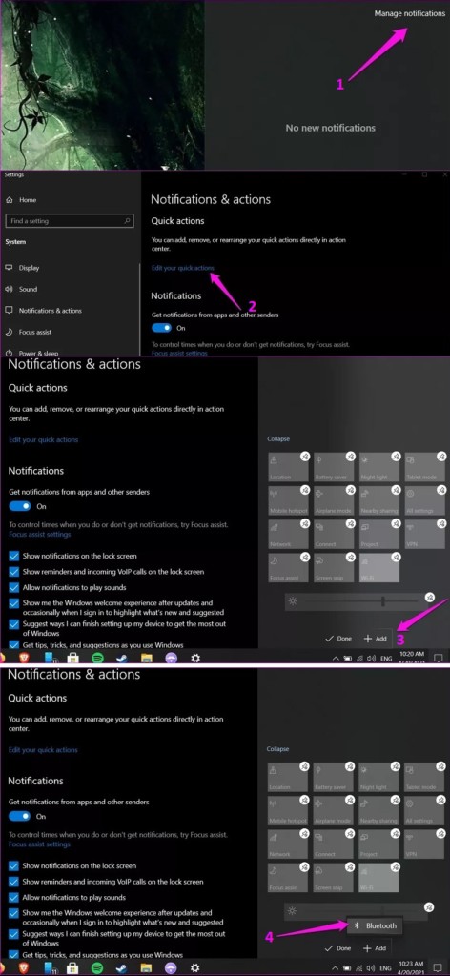The image size is (450, 976).
Task: Unpin the Wi-Fi tile, 10:20 AM screenshot
Action: point(396,557)
